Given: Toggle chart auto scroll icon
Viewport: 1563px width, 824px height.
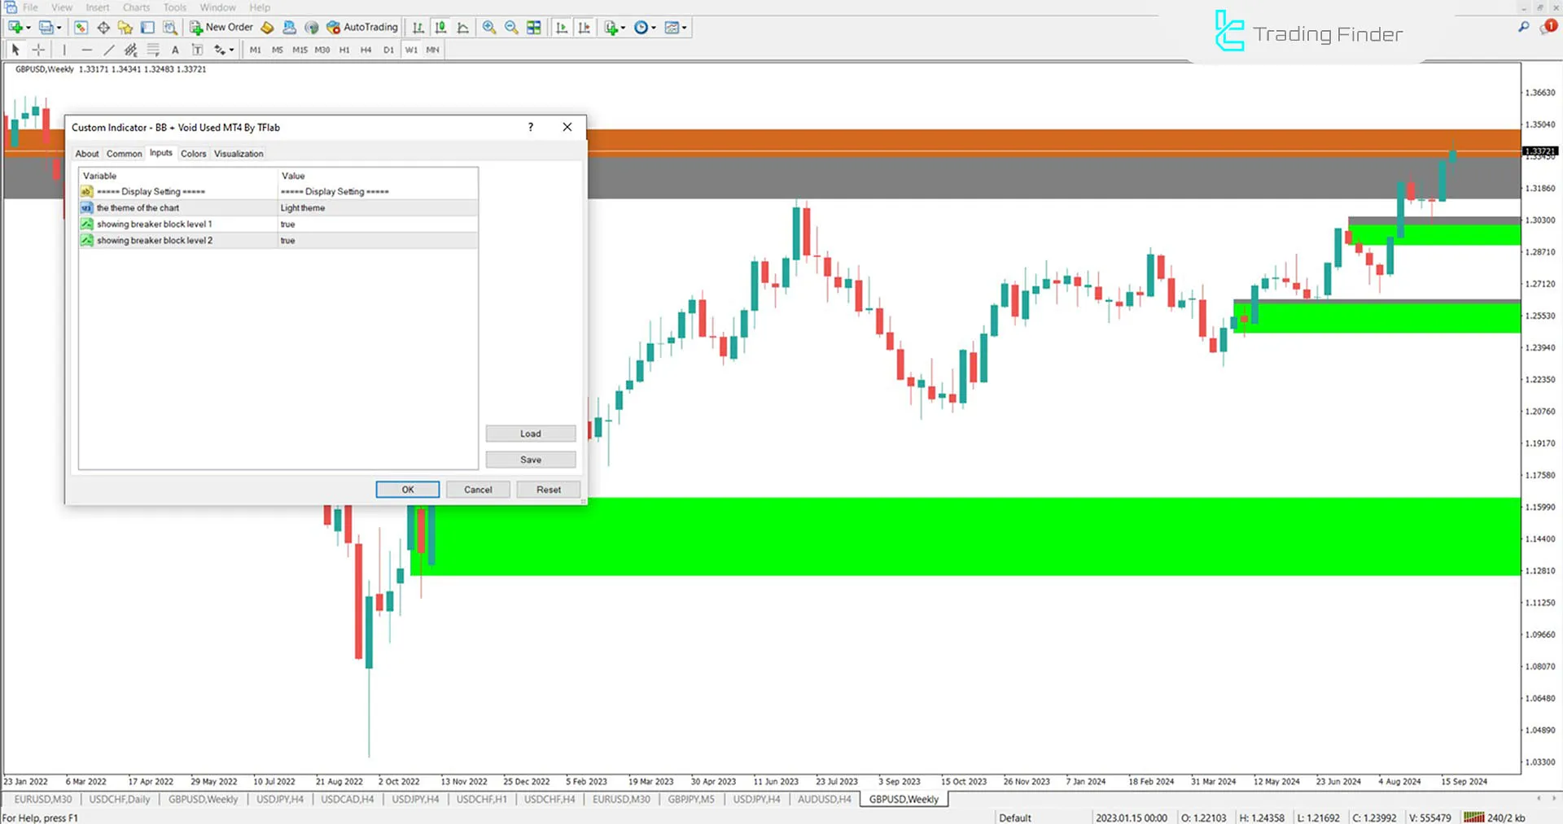Looking at the screenshot, I should pyautogui.click(x=562, y=28).
